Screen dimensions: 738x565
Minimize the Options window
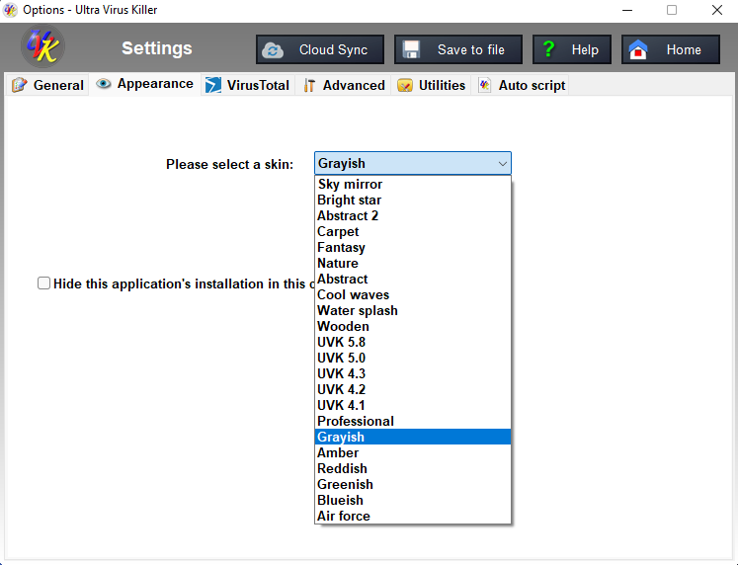pos(627,10)
